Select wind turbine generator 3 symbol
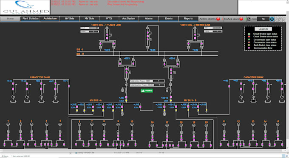 [32, 124]
